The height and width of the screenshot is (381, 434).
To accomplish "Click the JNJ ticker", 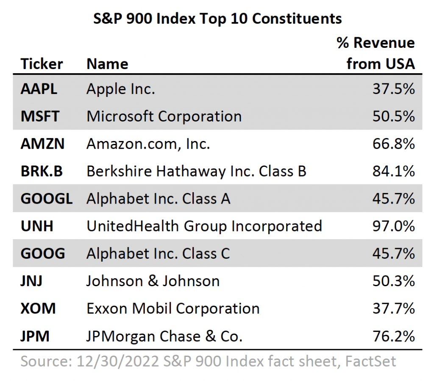I will (x=31, y=281).
